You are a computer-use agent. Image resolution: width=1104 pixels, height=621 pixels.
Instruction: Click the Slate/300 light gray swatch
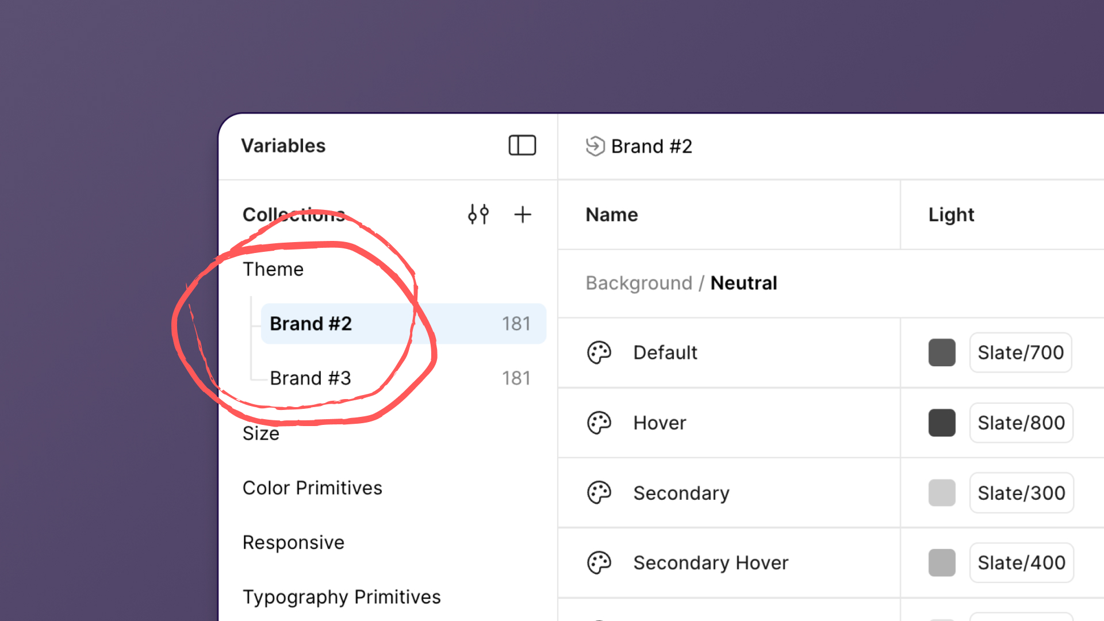tap(941, 493)
